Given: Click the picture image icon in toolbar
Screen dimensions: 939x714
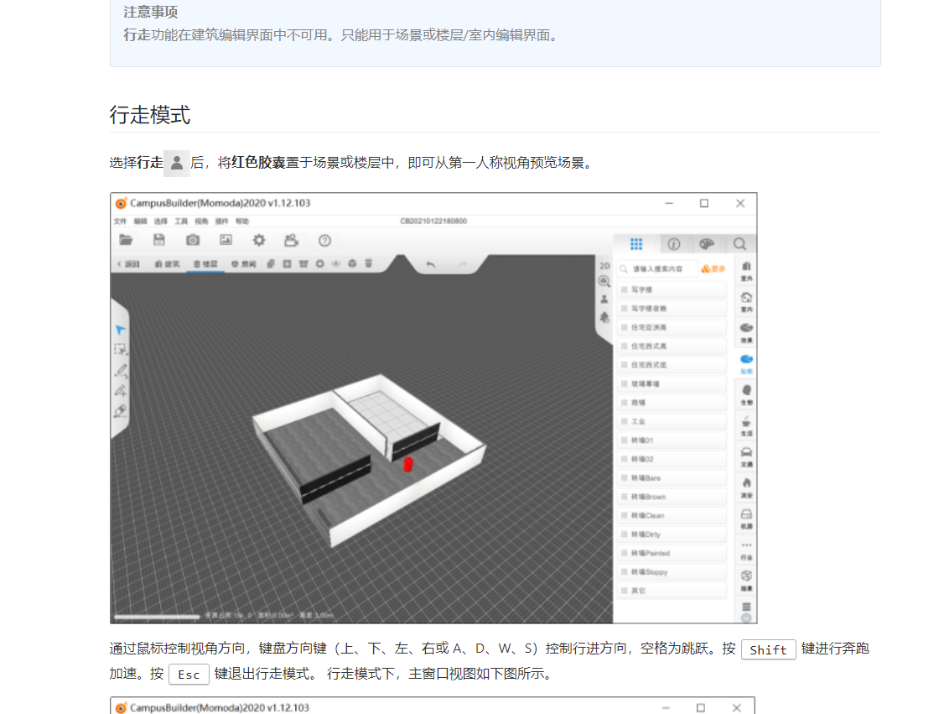Looking at the screenshot, I should click(x=226, y=240).
